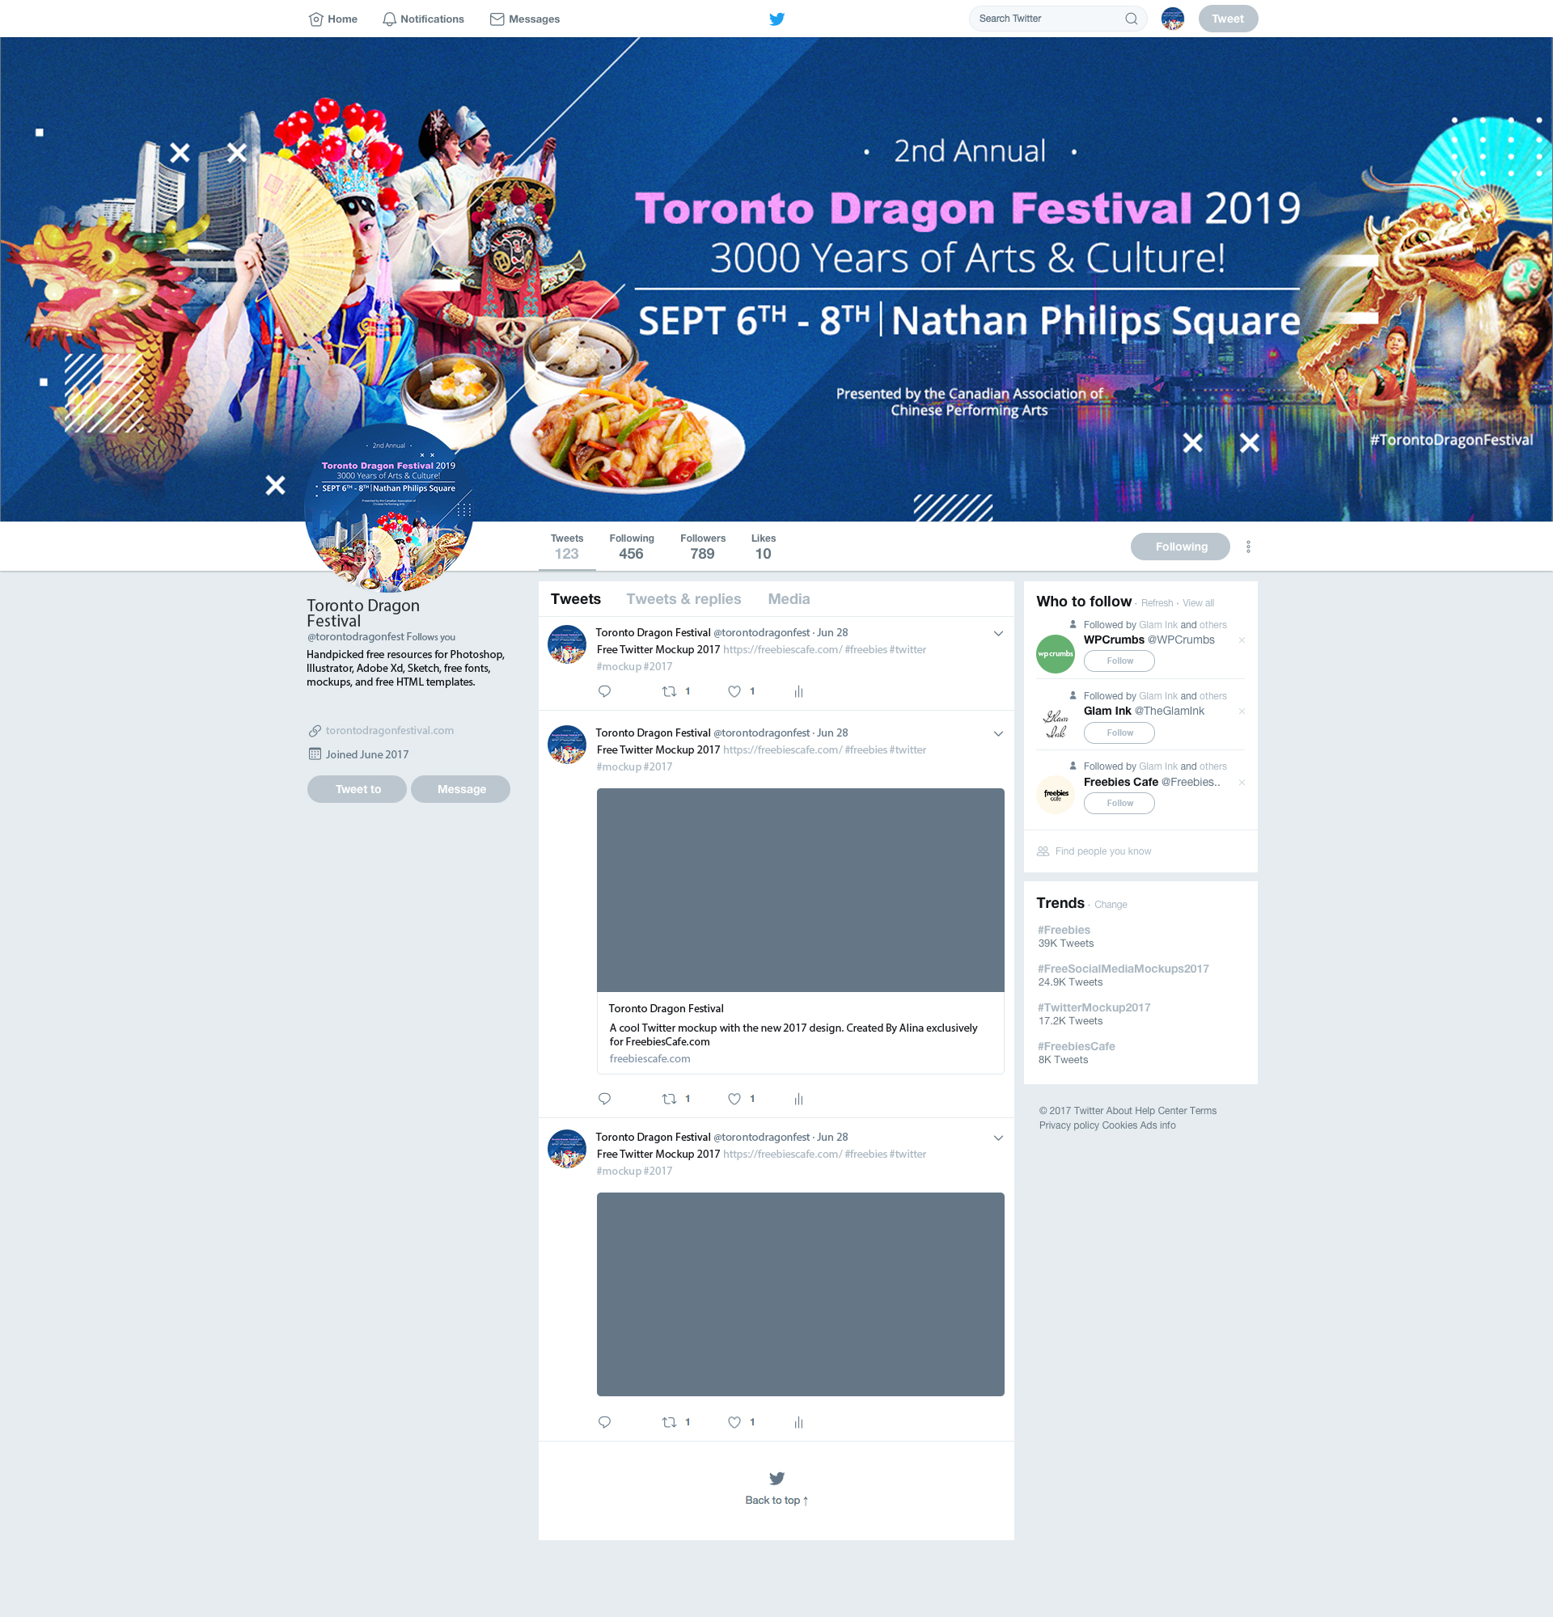Follow WPCrumbs account
The width and height of the screenshot is (1553, 1617).
pyautogui.click(x=1119, y=661)
